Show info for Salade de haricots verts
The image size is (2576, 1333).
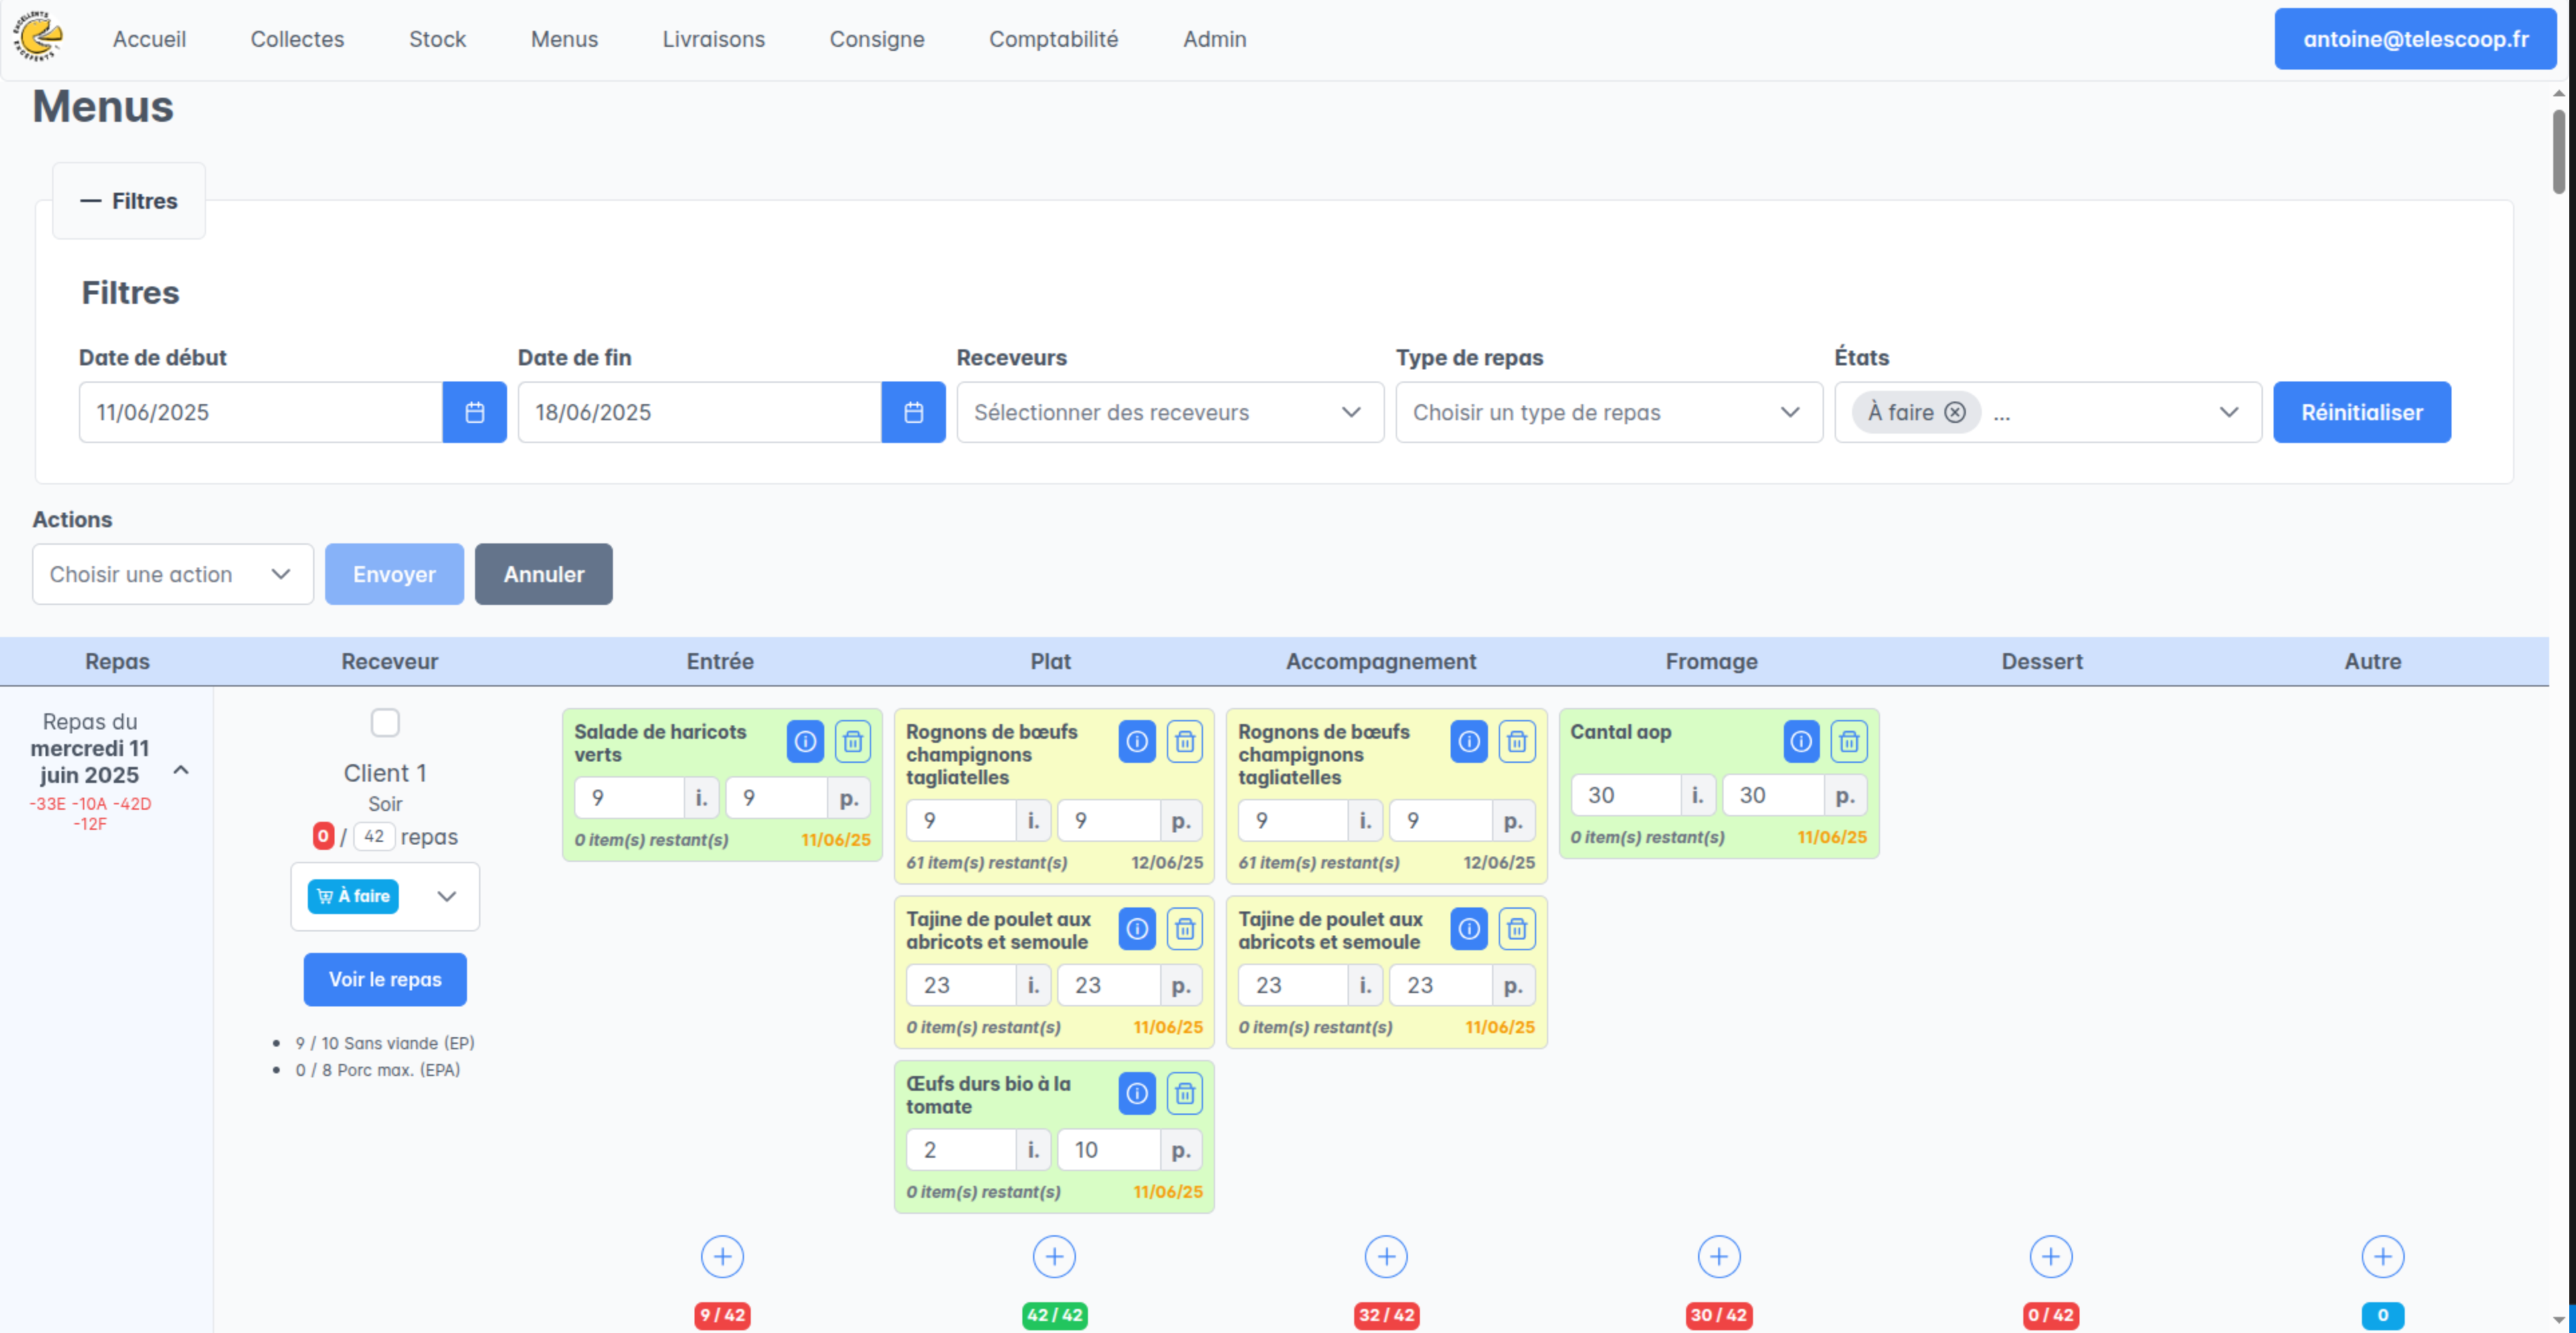click(804, 741)
